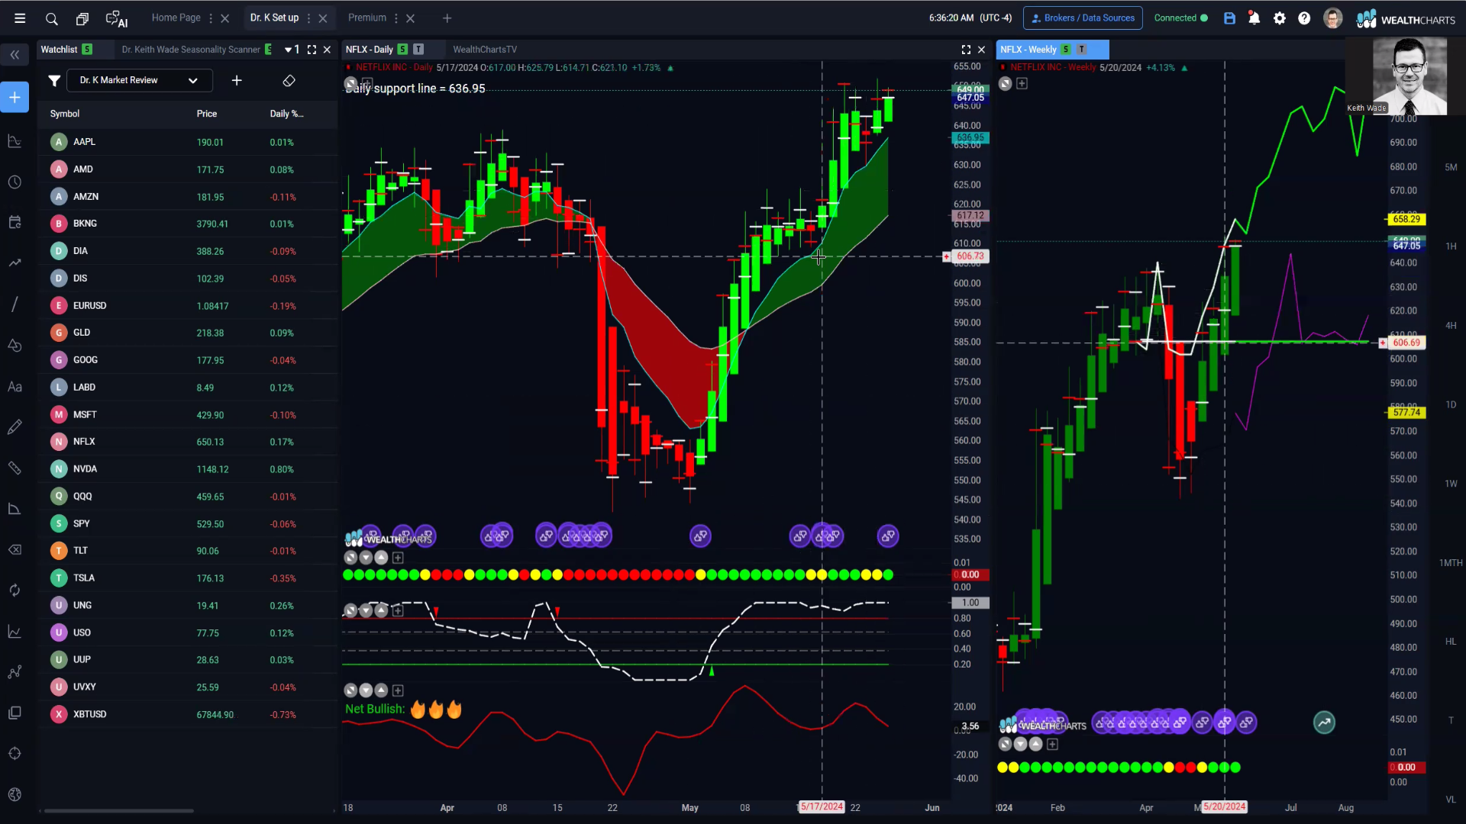The image size is (1466, 824).
Task: Open the Dr. Keith Wade Seasonality Scanner tab
Action: click(x=191, y=50)
